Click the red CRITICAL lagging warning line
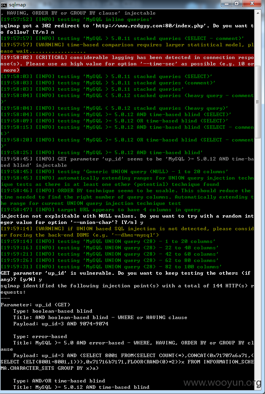Screen dimensions: 265x394 point(127,64)
